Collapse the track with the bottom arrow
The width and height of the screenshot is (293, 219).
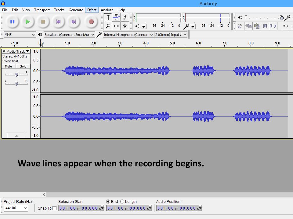point(16,135)
